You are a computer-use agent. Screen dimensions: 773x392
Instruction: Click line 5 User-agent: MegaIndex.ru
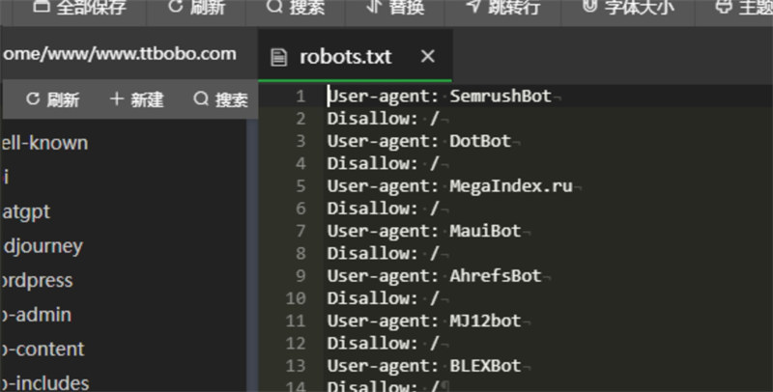pyautogui.click(x=450, y=186)
